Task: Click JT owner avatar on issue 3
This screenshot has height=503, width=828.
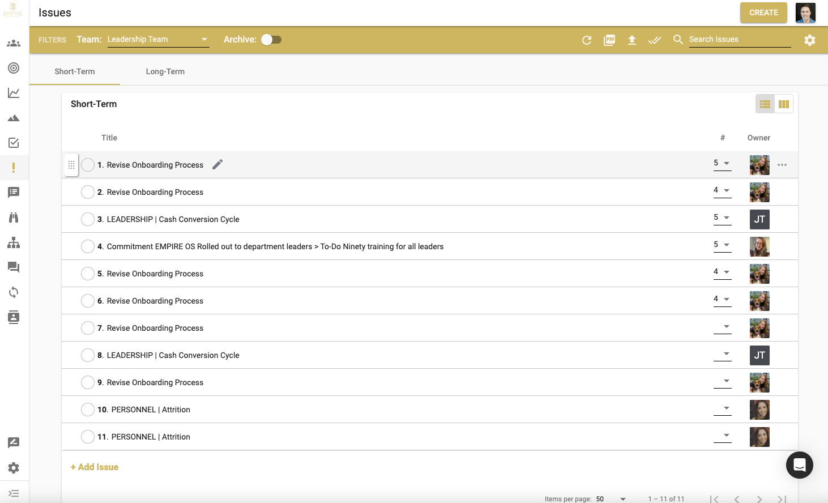Action: click(x=759, y=219)
